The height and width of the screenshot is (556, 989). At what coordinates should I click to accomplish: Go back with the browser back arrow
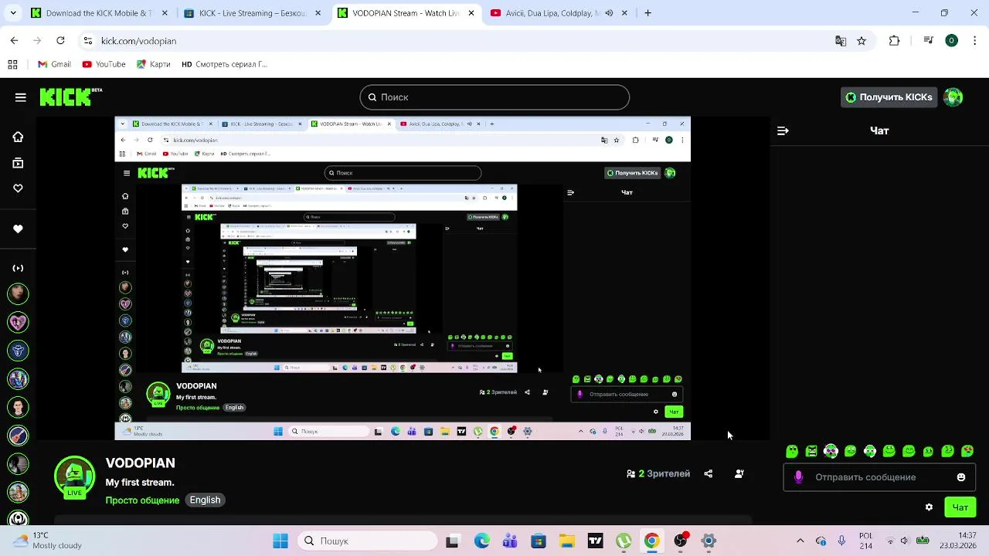point(14,41)
